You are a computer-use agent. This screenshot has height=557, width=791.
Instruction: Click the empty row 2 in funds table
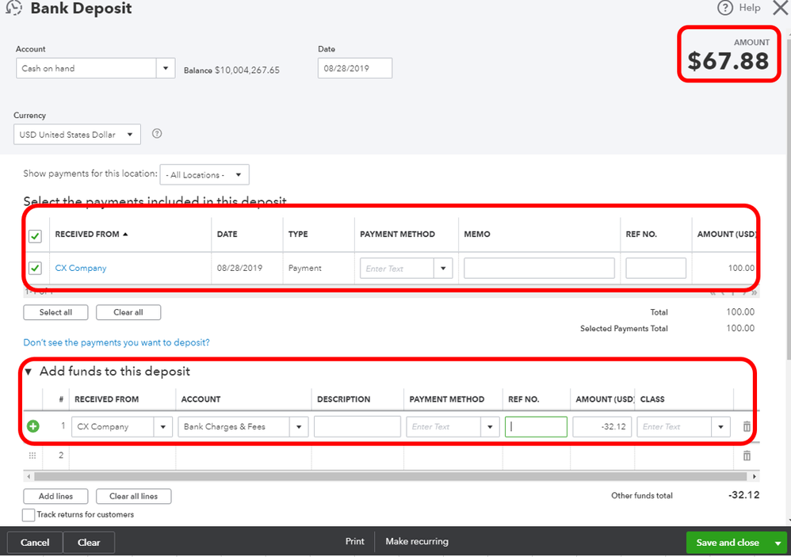point(392,456)
